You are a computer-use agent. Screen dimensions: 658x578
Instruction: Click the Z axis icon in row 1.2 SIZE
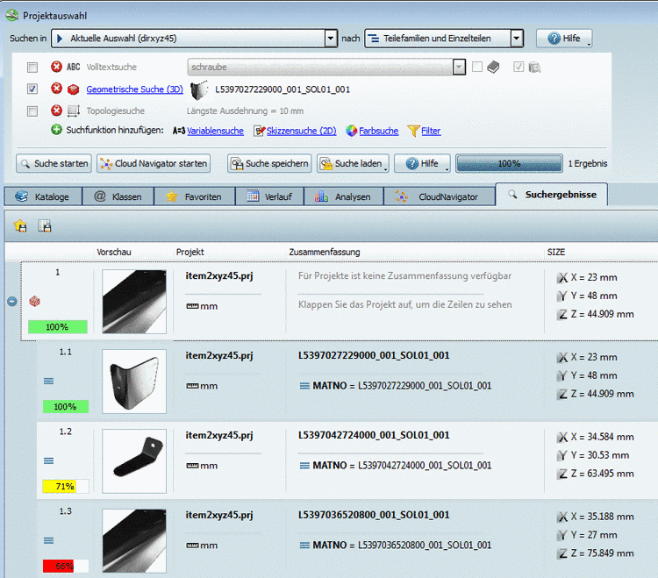coord(561,474)
